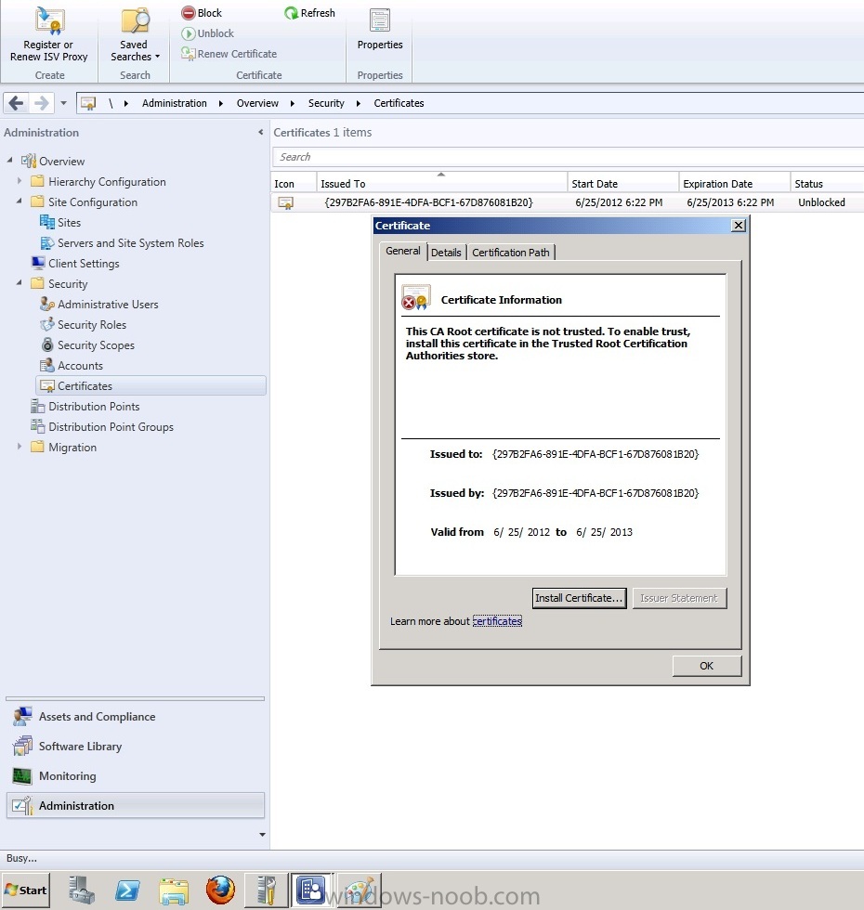
Task: Select Administrative Users in the tree
Action: tap(108, 305)
